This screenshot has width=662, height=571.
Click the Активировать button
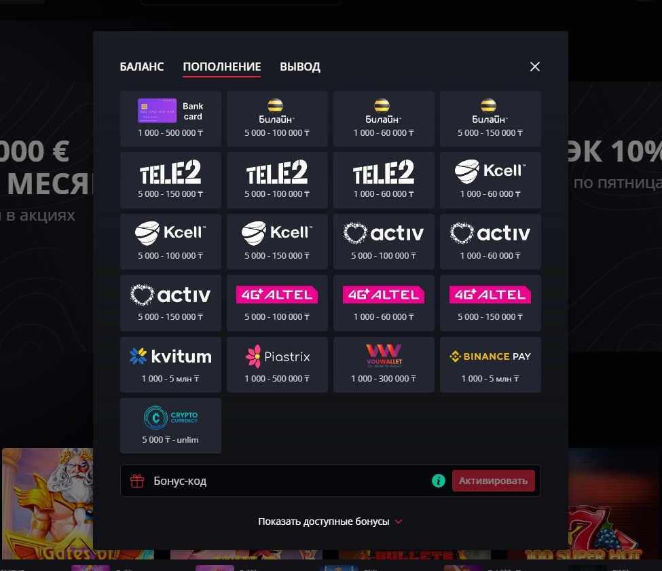click(x=493, y=481)
